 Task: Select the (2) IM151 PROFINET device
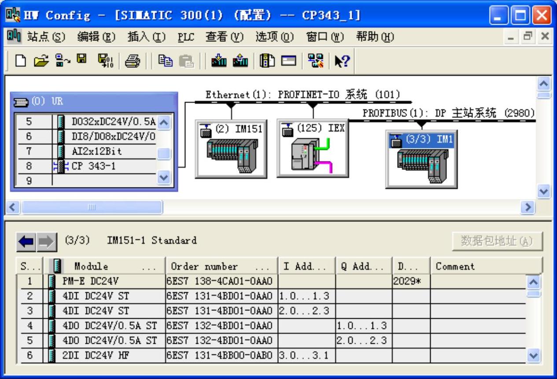tap(231, 149)
